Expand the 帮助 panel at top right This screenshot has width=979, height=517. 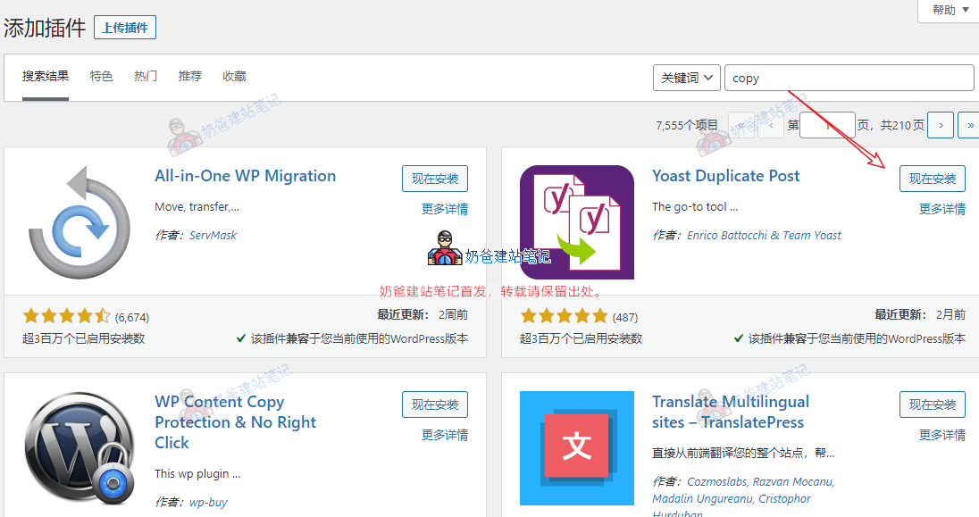tap(946, 12)
